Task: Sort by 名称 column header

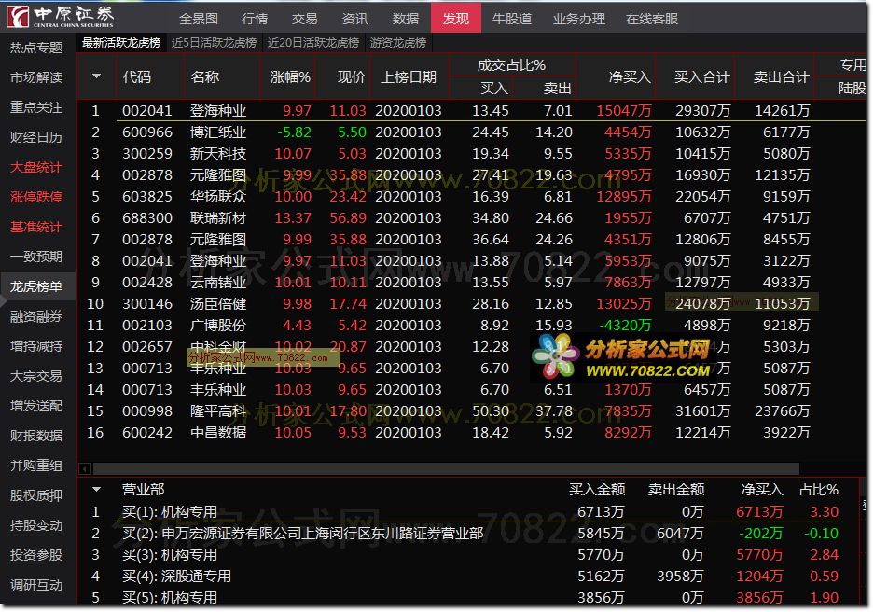Action: (204, 76)
